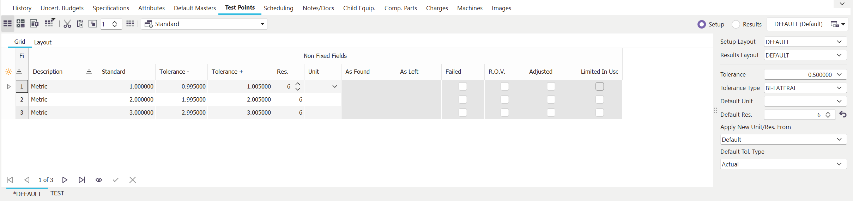Click the paste clipboard toolbar icon

click(x=80, y=24)
